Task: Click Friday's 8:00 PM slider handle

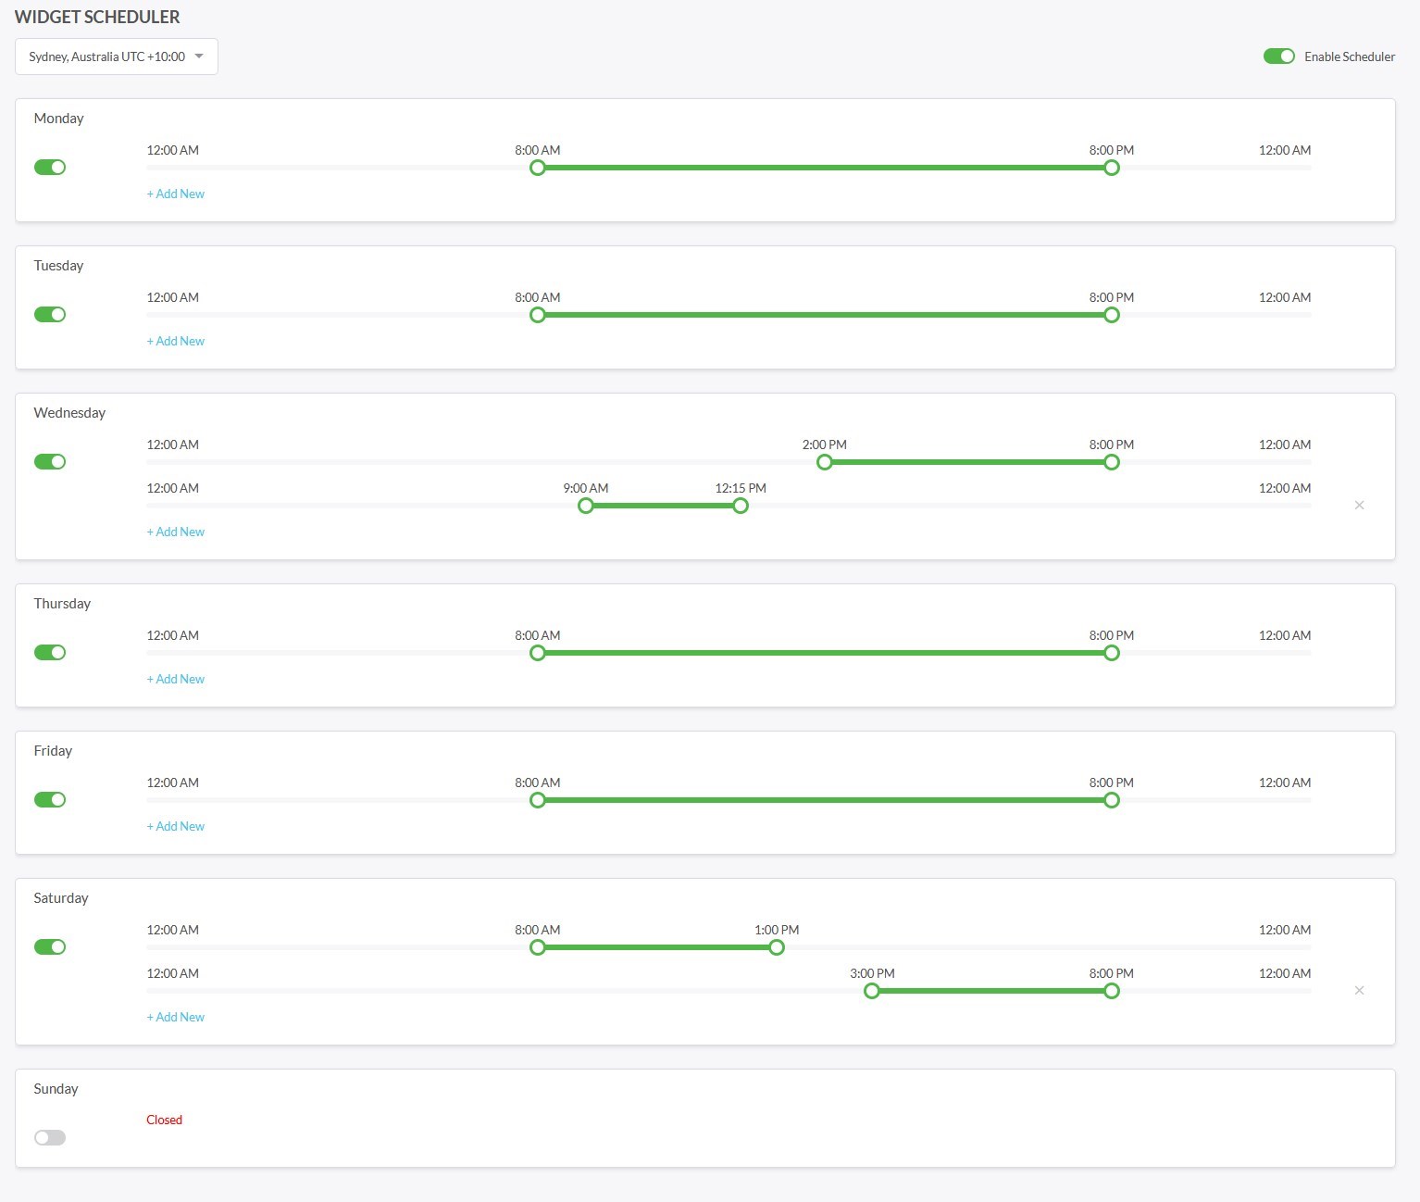Action: 1112,800
